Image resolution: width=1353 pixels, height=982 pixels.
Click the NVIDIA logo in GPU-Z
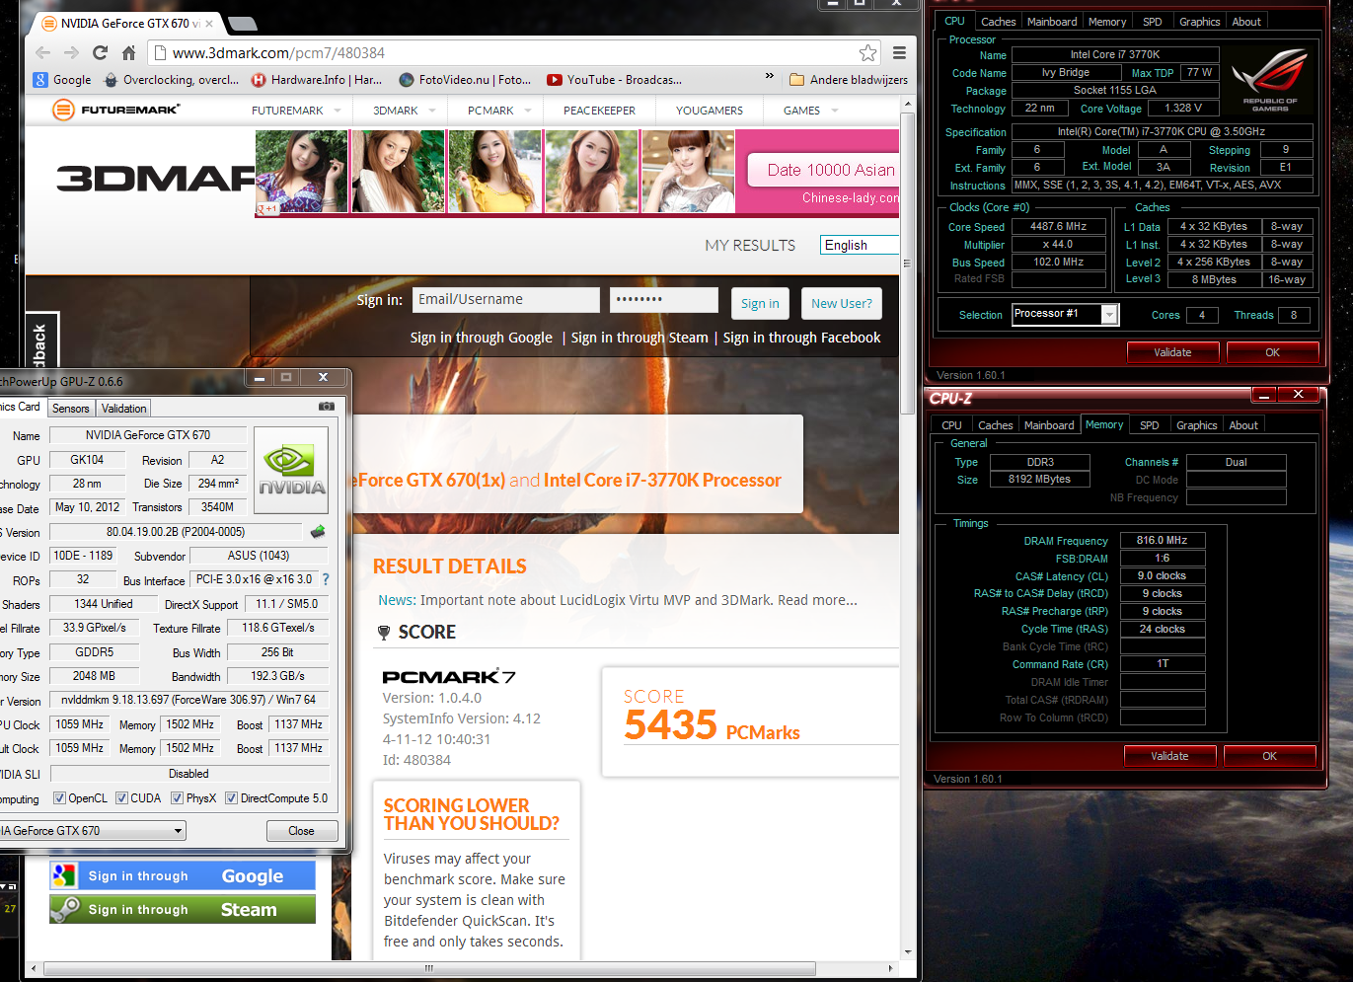point(291,471)
